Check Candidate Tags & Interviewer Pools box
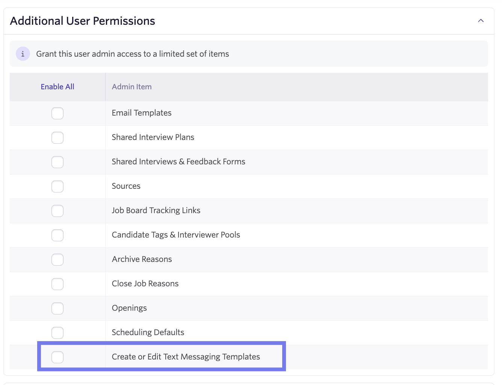Image resolution: width=502 pixels, height=385 pixels. (x=57, y=235)
